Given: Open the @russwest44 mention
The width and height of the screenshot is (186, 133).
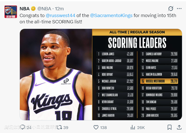Looking at the screenshot, I should [x=60, y=16].
